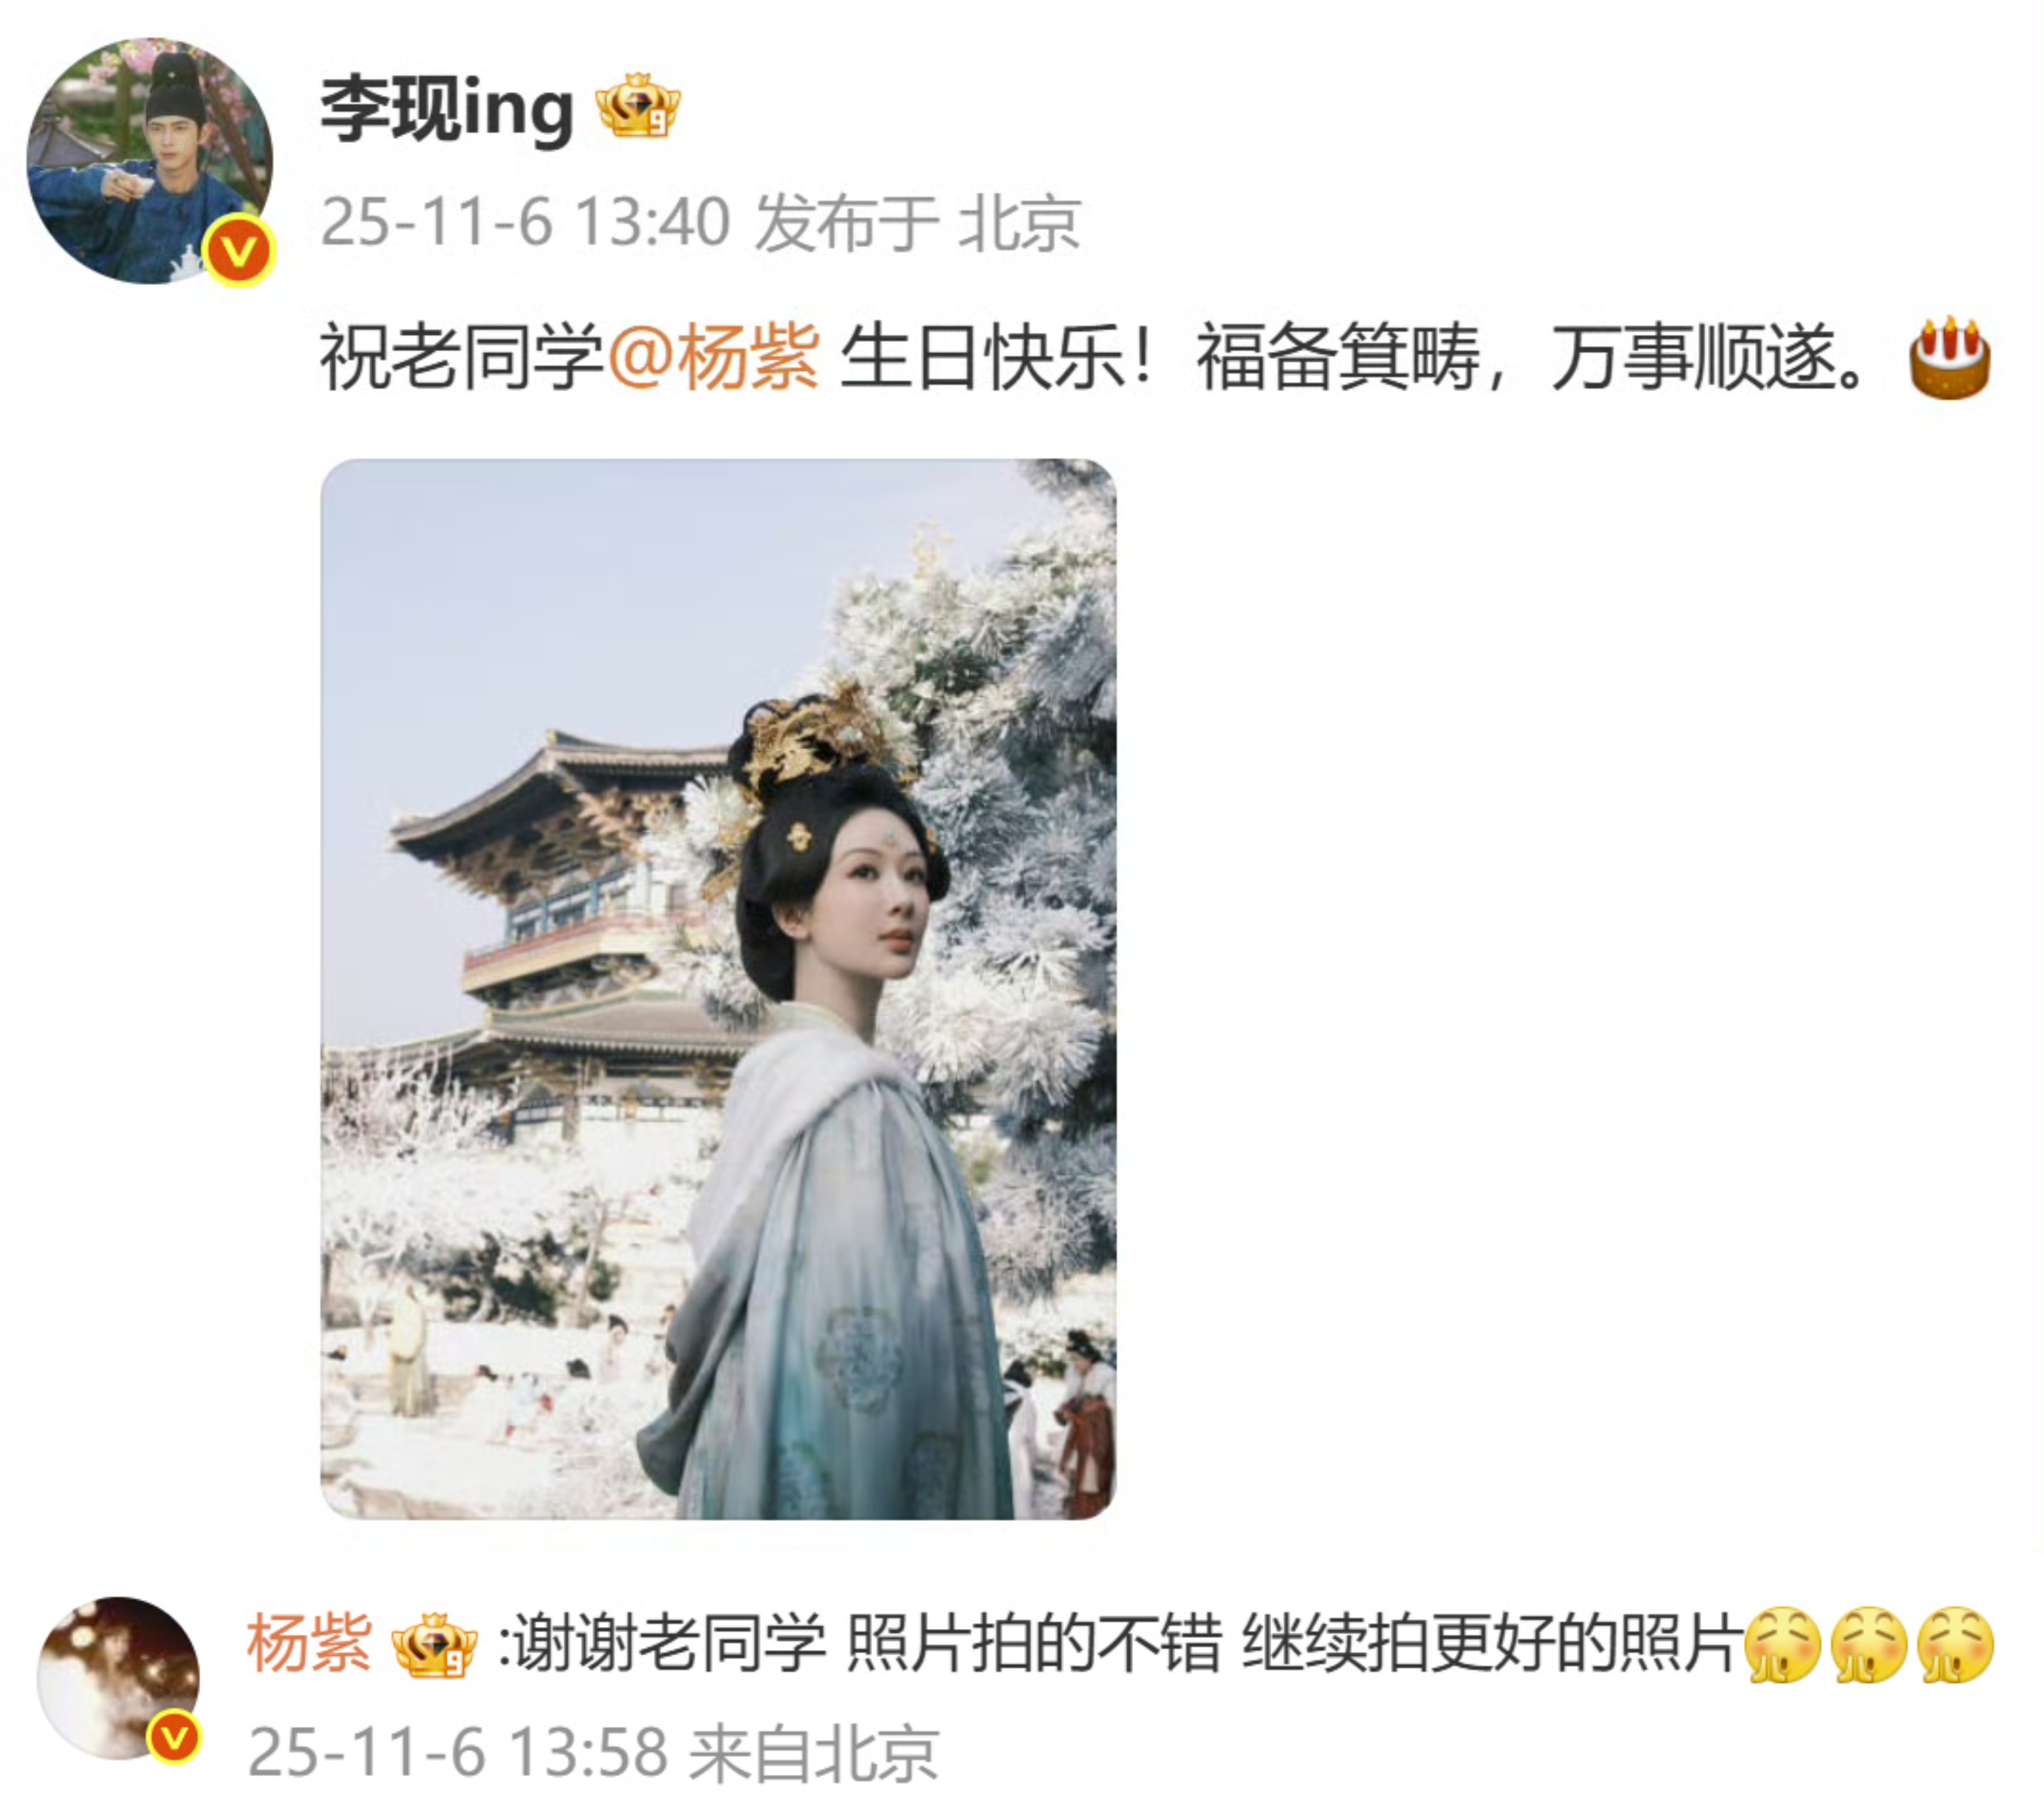Image resolution: width=2044 pixels, height=1813 pixels.
Task: Click the birthday cake emoji in the post
Action: (1949, 358)
